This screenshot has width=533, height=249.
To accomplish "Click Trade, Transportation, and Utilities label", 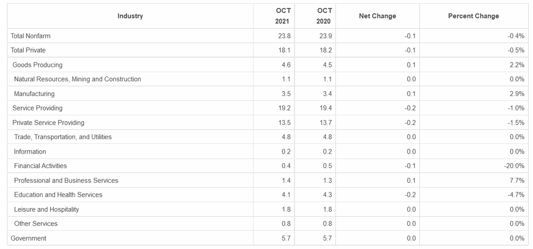I will point(63,137).
